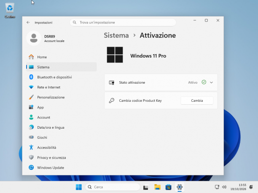Open the Windows Start menu

click(x=79, y=187)
